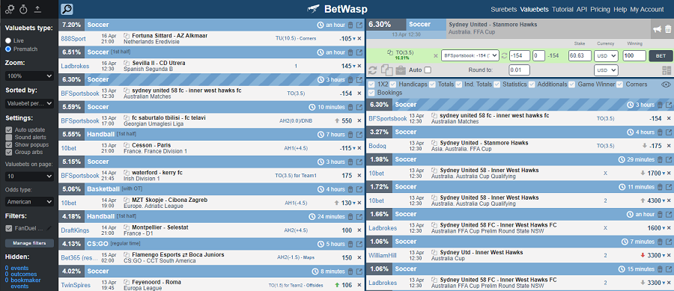674x291 pixels.
Task: Open the Surebets page
Action: point(504,9)
